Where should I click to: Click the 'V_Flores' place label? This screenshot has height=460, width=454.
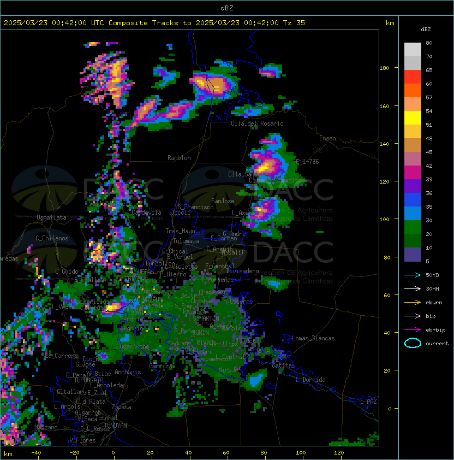82,440
